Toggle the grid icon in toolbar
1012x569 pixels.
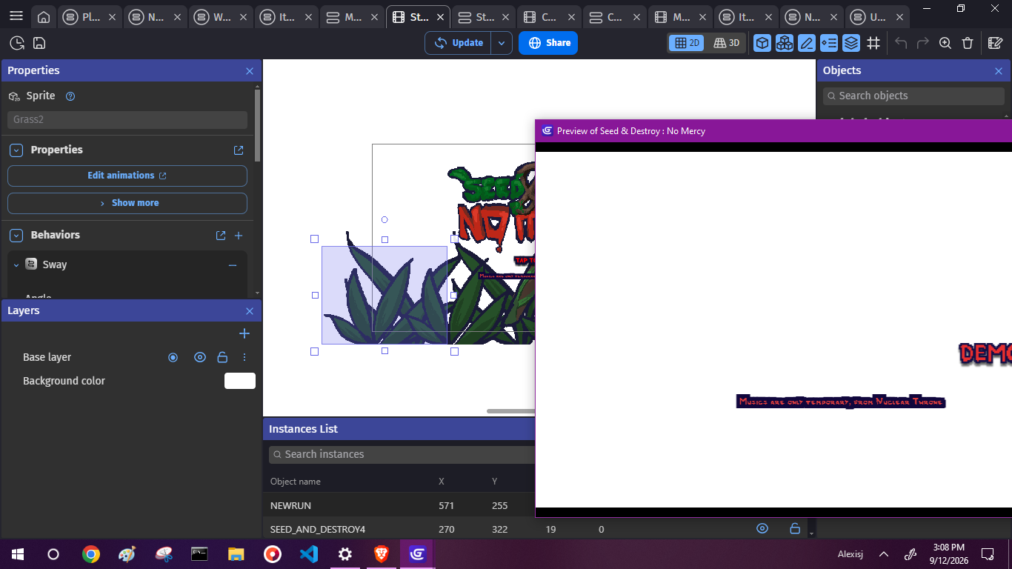point(873,43)
